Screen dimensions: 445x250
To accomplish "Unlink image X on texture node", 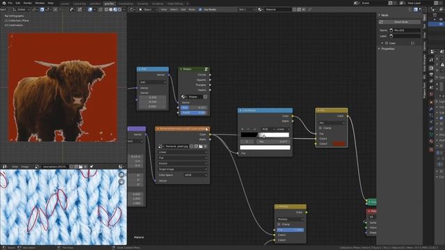I will click(x=205, y=147).
